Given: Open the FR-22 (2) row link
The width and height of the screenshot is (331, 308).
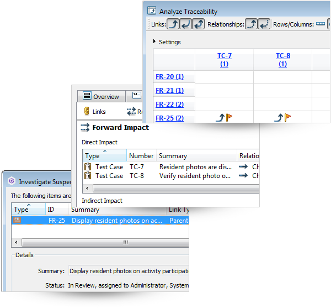Looking at the screenshot, I should (169, 105).
